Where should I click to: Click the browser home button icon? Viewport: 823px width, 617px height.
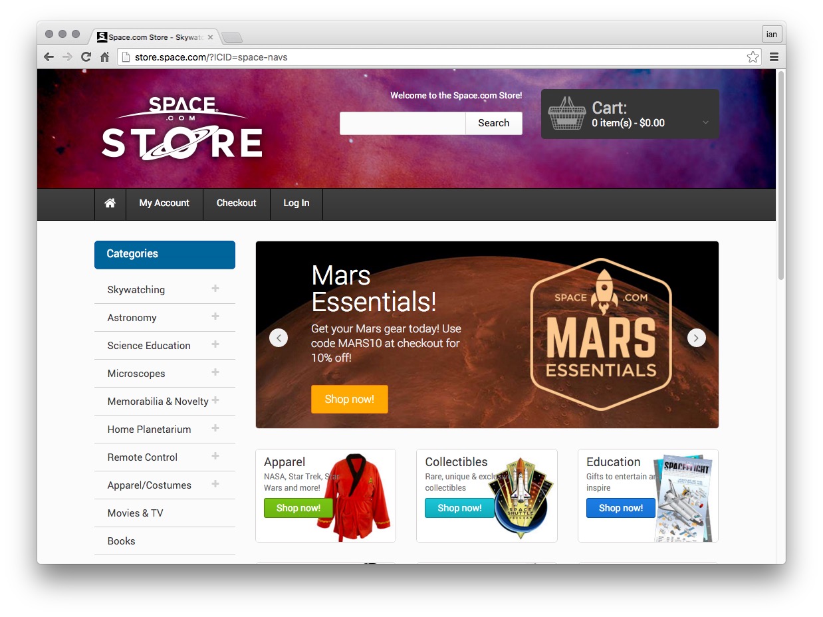point(104,57)
